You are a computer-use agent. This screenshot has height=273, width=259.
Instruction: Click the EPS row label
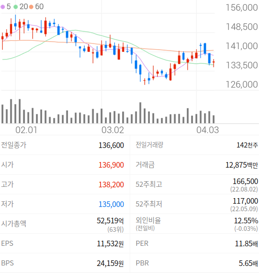coord(7,243)
